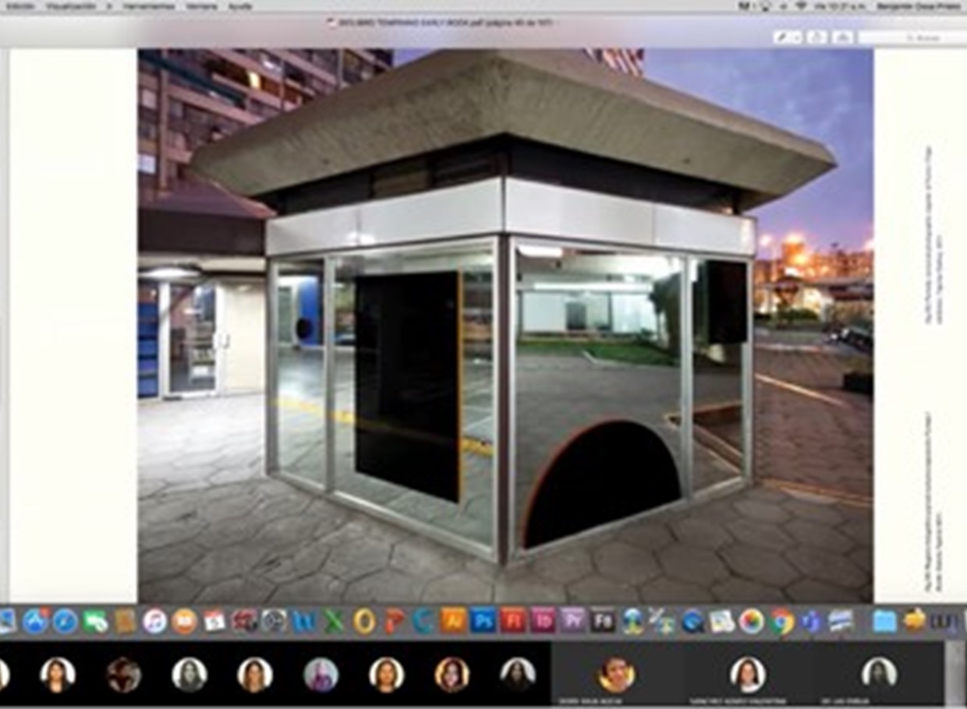The height and width of the screenshot is (709, 967).
Task: Open Adobe InDesign in the dock
Action: (543, 621)
